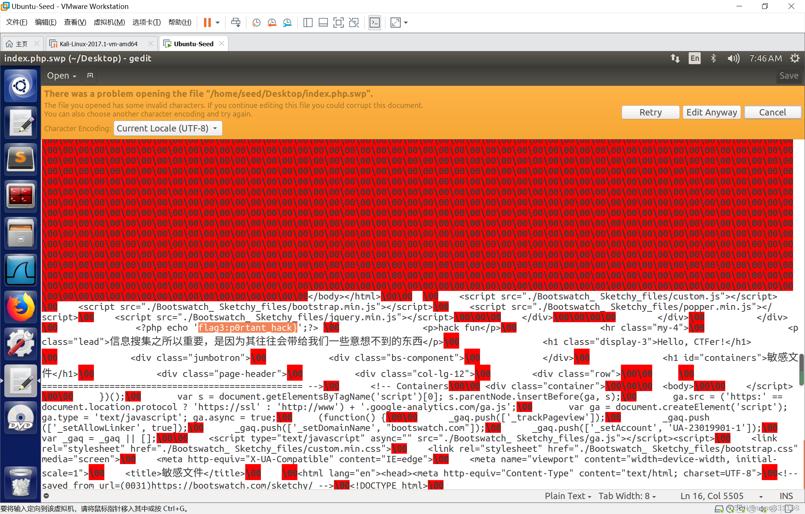The image size is (805, 514).
Task: Click the network indicator in the top panel
Action: tap(675, 58)
